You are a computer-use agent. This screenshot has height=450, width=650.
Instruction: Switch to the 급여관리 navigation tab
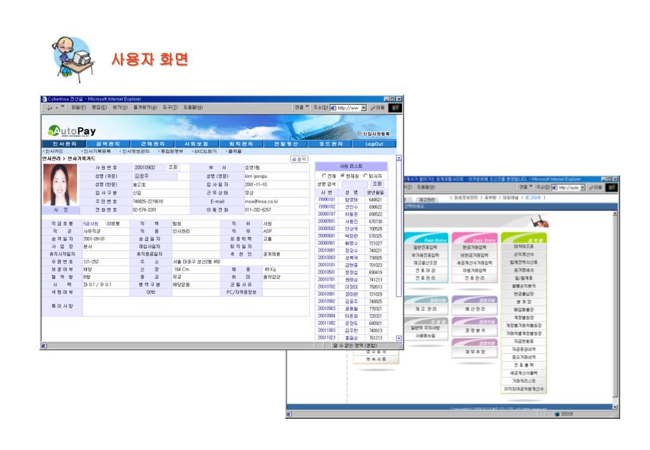tap(108, 144)
